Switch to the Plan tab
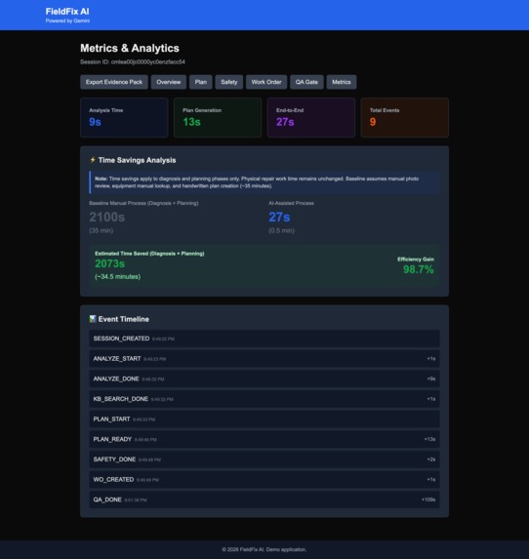 (200, 82)
